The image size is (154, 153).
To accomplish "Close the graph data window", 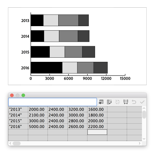I will (12, 95).
